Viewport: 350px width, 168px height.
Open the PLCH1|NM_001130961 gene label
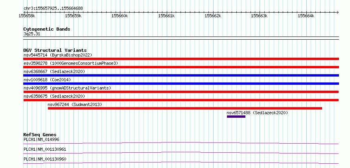[45, 149]
